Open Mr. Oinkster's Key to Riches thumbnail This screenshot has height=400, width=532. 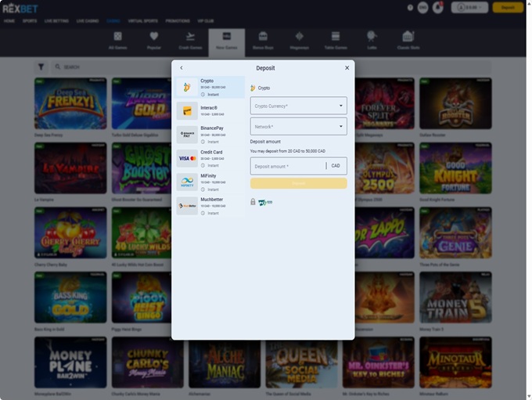379,362
